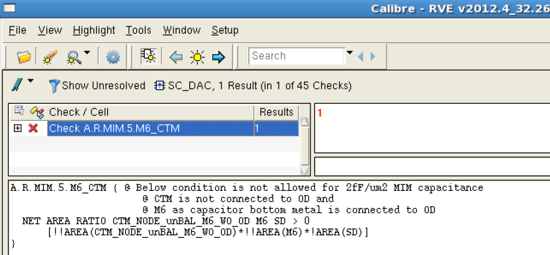Click the highlight selected result icon

tap(148, 56)
